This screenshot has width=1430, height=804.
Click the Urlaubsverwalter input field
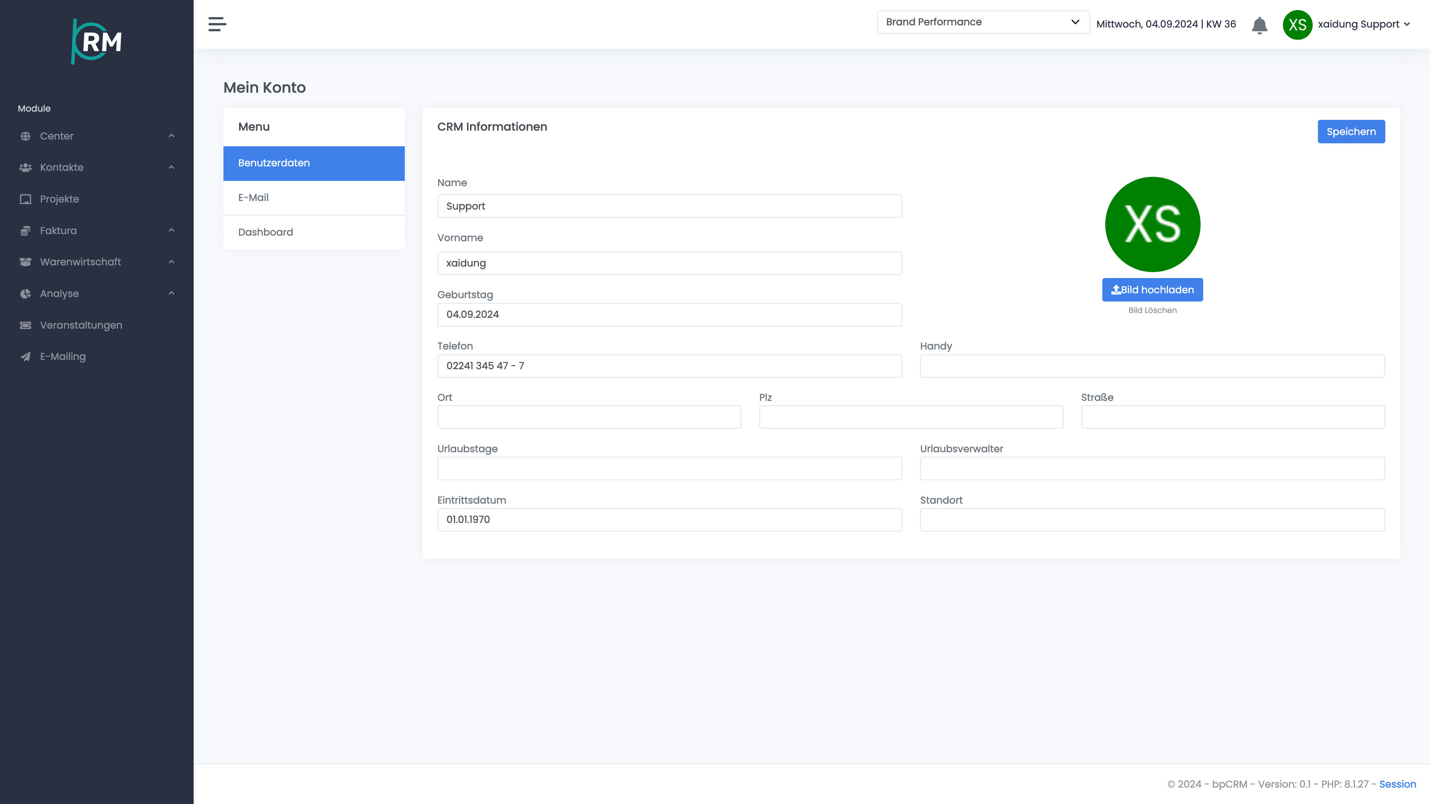(x=1153, y=468)
